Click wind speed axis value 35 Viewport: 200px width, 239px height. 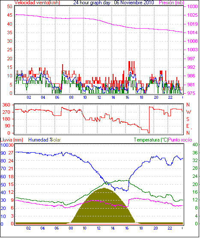coord(9,32)
